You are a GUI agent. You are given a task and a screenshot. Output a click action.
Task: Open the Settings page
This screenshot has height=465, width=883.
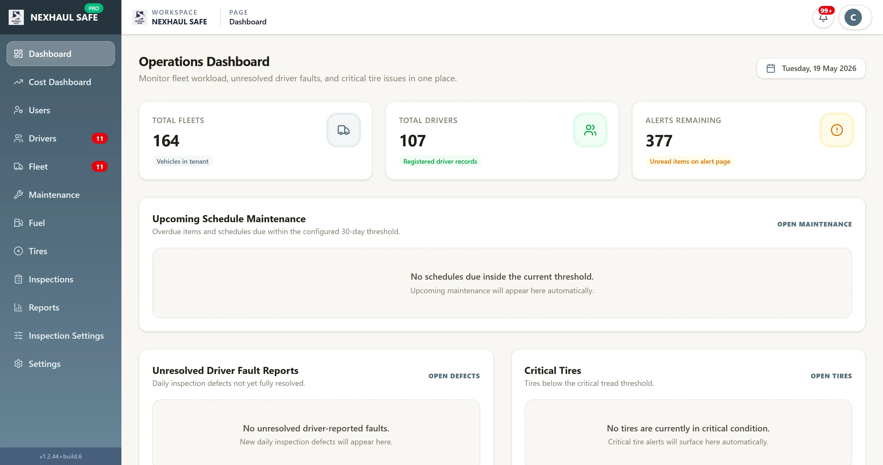pyautogui.click(x=61, y=364)
